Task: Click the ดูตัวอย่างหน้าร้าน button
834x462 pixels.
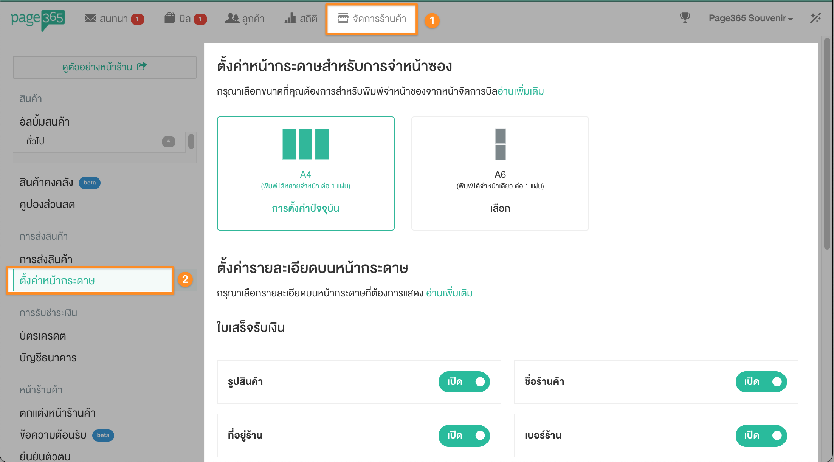Action: pyautogui.click(x=105, y=67)
